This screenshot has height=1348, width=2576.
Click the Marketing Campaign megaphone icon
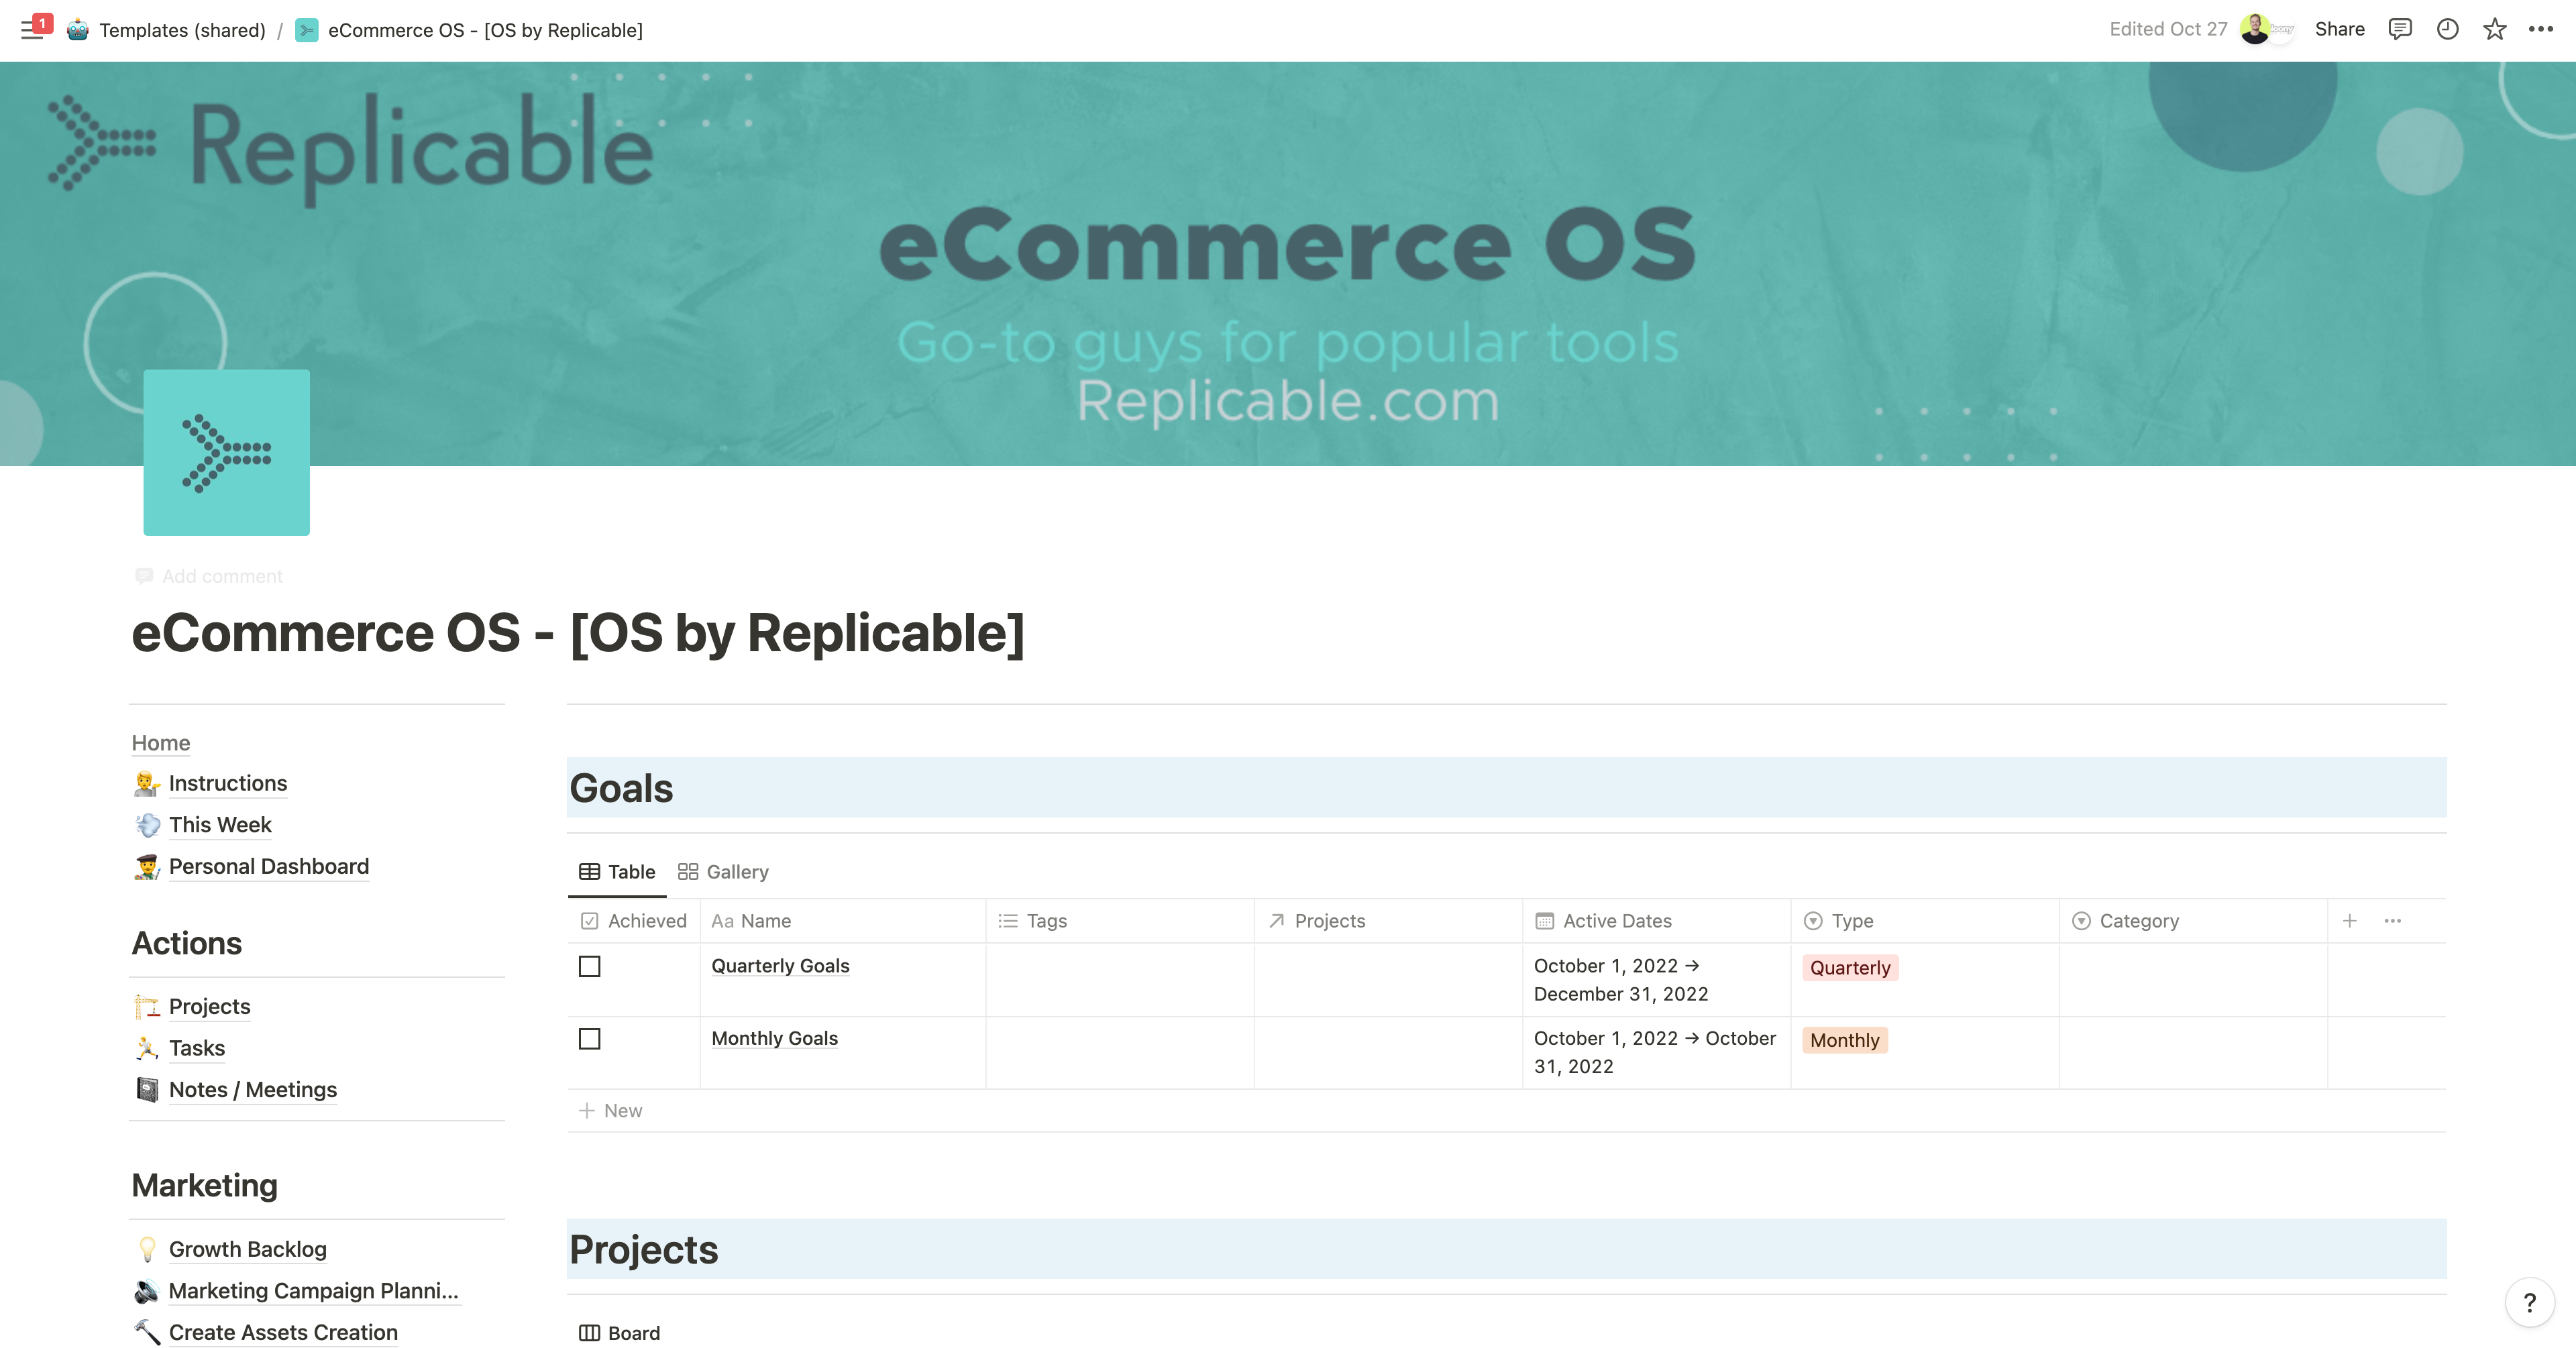pyautogui.click(x=147, y=1291)
